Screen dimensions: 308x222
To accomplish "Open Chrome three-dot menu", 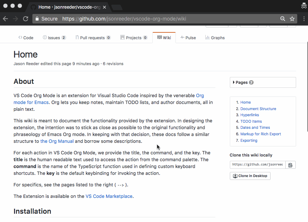I will point(304,19).
